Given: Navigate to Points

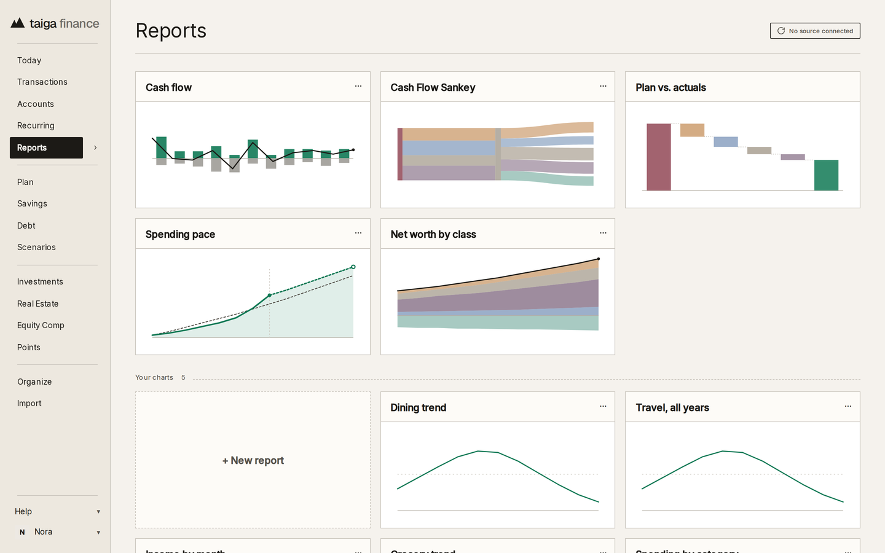Looking at the screenshot, I should (x=29, y=347).
